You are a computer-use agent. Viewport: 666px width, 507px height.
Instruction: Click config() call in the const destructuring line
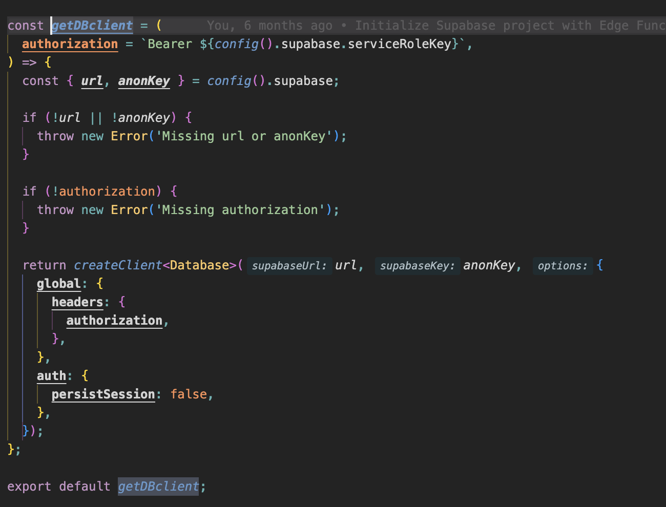pos(237,81)
